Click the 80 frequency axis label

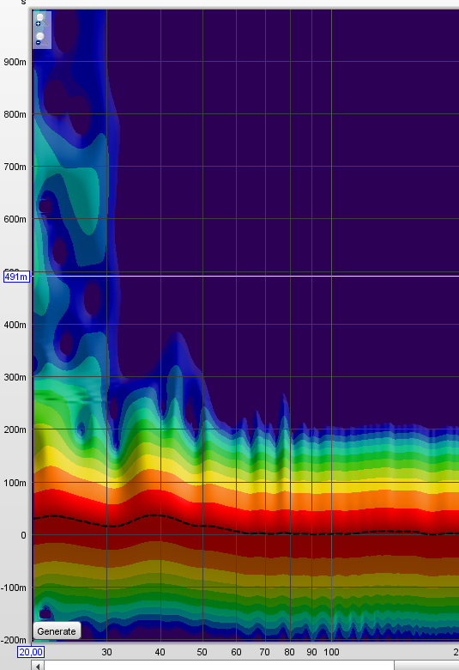(289, 652)
